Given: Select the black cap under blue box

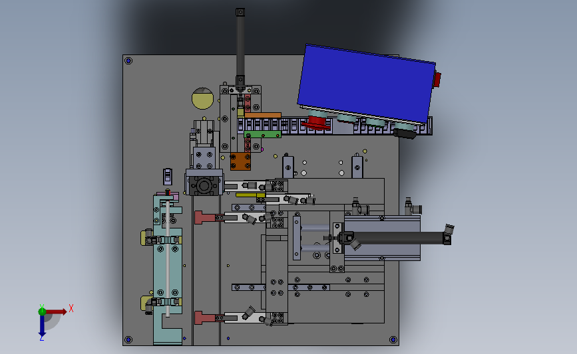Looking at the screenshot, I should [x=405, y=133].
